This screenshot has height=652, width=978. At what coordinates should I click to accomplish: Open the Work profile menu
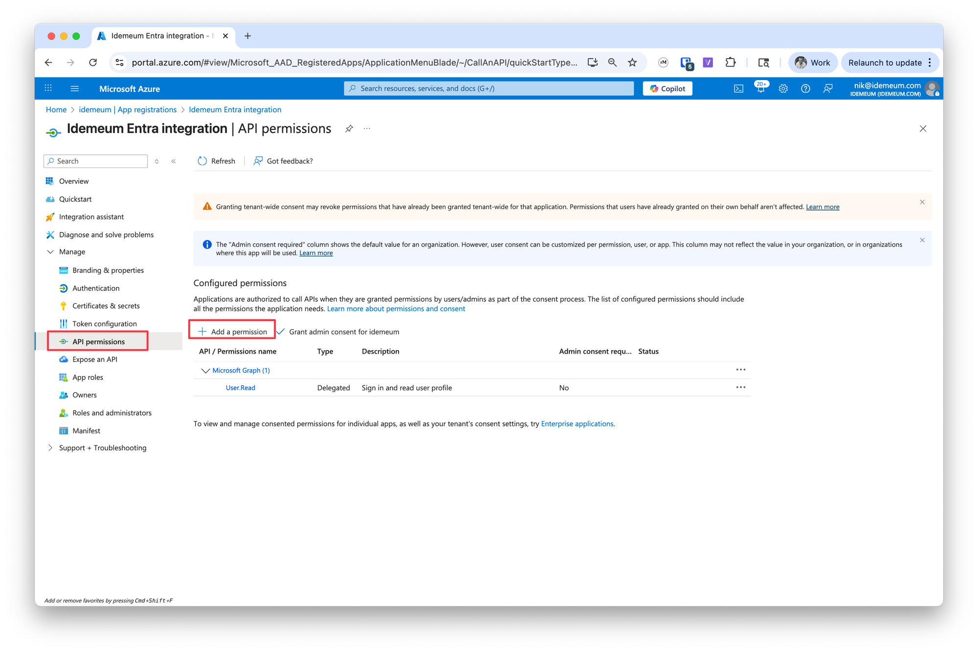[813, 63]
